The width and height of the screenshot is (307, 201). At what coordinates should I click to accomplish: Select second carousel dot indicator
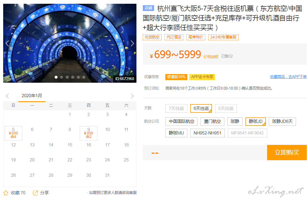click(x=62, y=77)
